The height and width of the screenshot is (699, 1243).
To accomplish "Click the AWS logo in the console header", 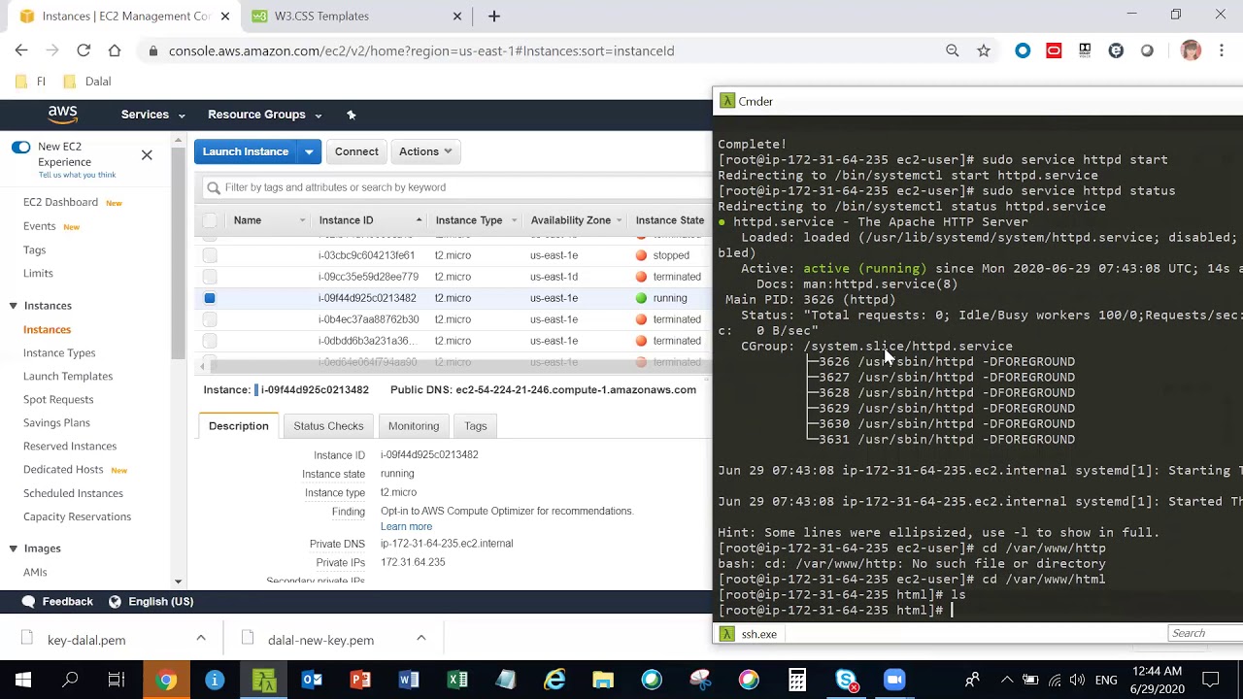I will tap(63, 115).
